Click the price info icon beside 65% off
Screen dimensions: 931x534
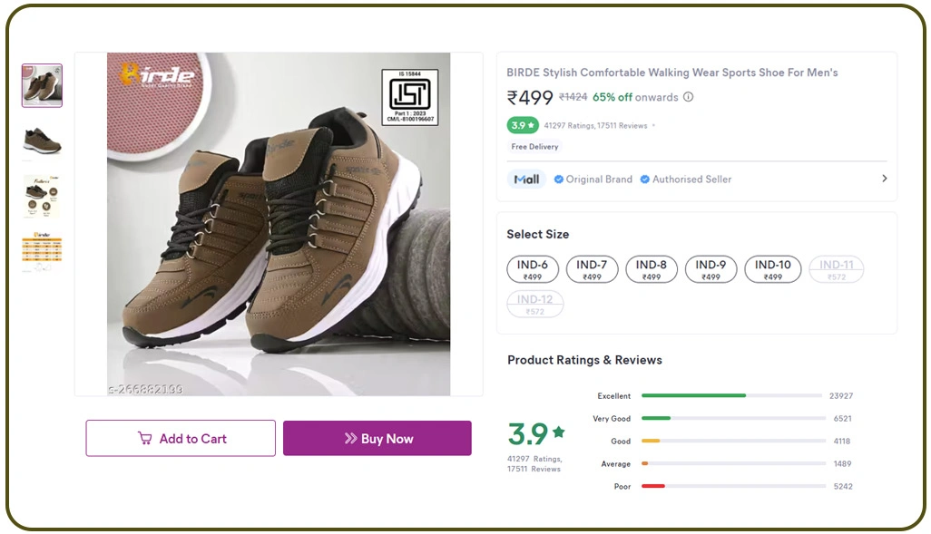[688, 97]
